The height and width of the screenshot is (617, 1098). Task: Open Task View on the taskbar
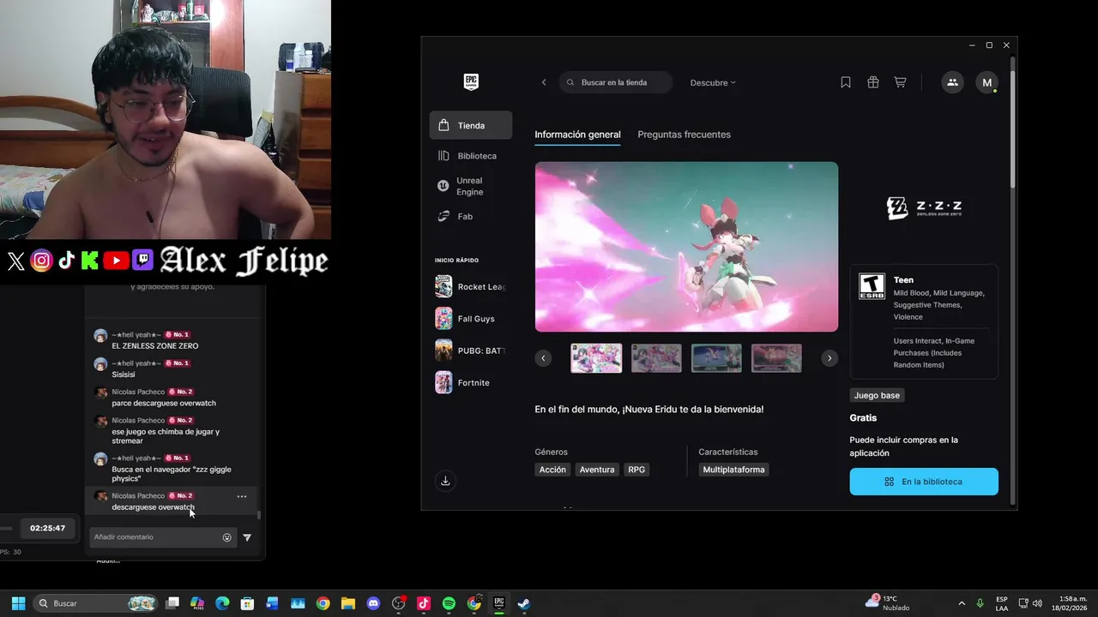click(172, 603)
